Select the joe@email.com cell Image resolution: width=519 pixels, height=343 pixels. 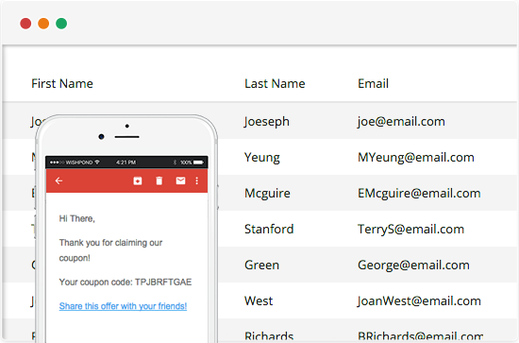pyautogui.click(x=401, y=122)
